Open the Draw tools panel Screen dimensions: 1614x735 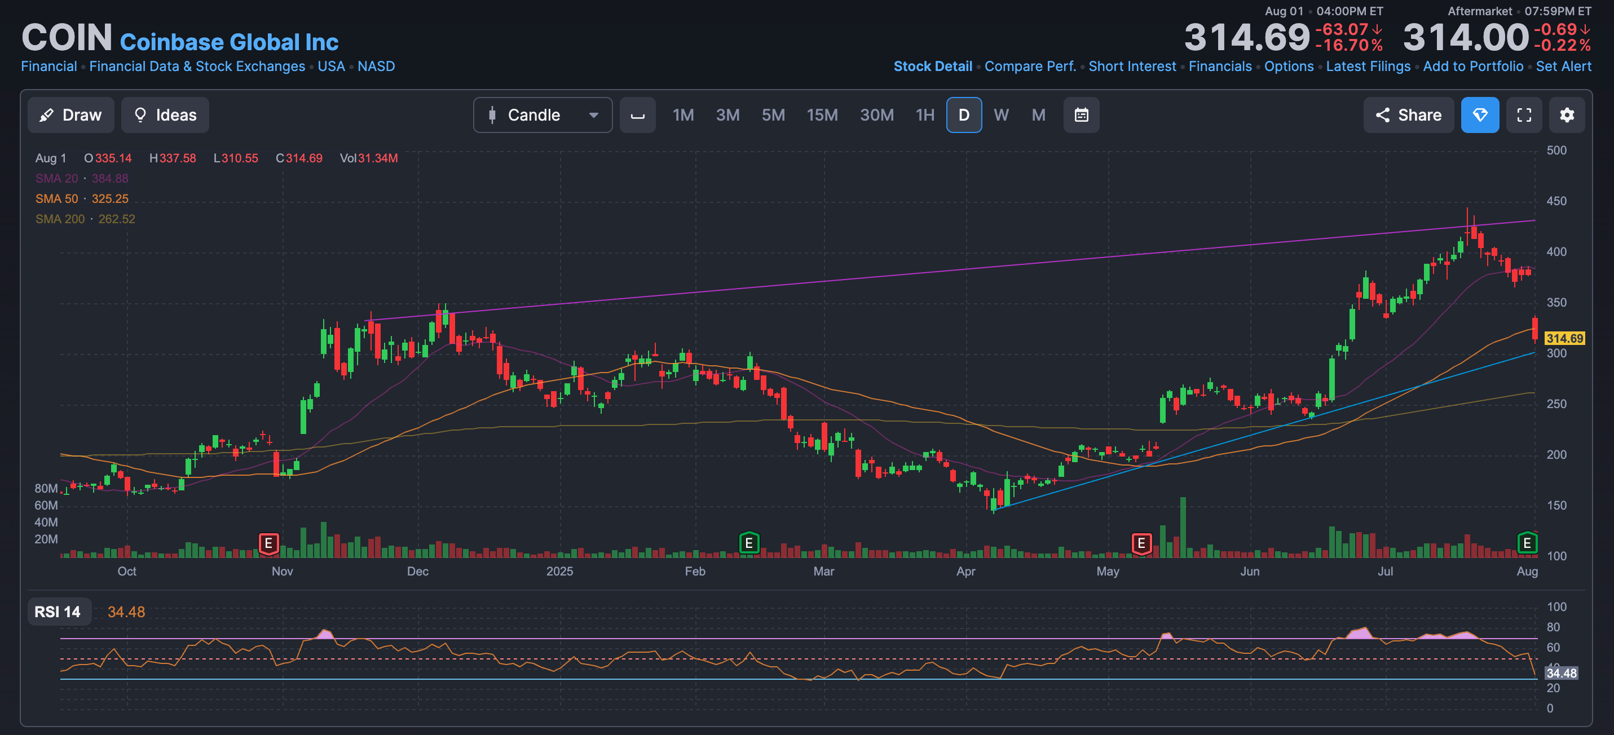(x=71, y=115)
